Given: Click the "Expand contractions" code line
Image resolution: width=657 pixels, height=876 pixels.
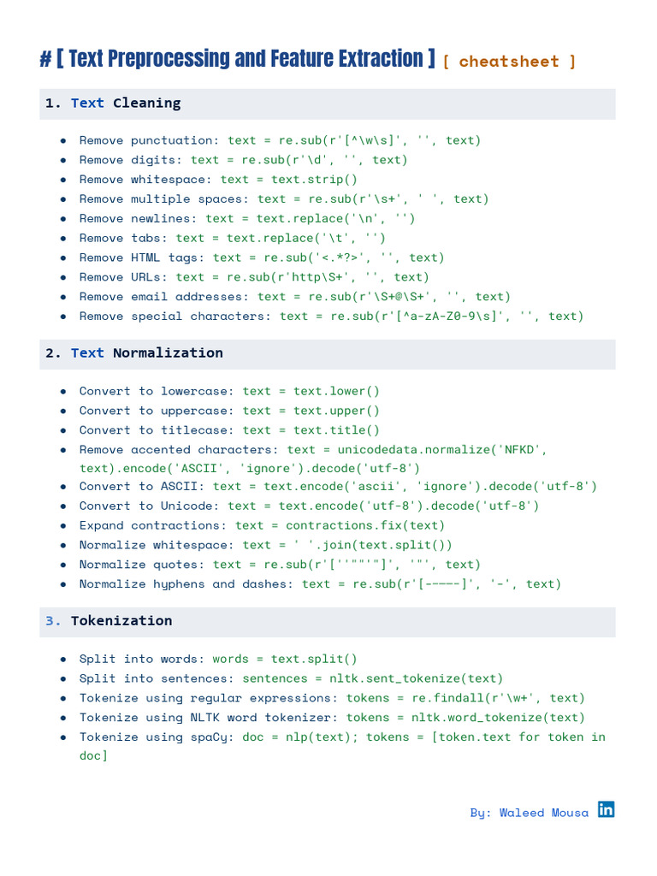Looking at the screenshot, I should [262, 525].
